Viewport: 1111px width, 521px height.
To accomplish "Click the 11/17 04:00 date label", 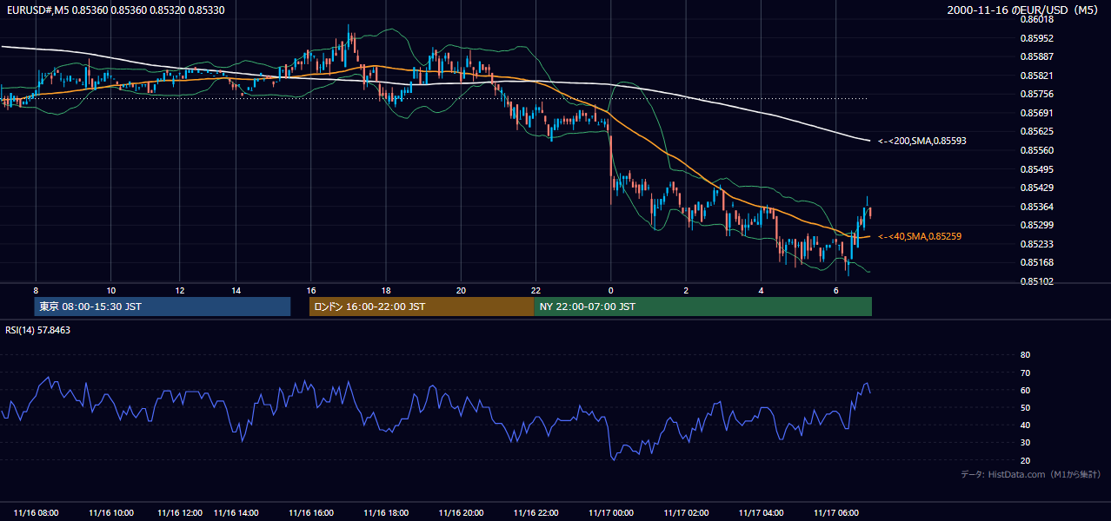I will (761, 512).
